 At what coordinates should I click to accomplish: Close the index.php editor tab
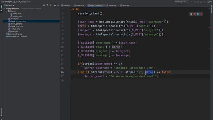click(x=71, y=5)
